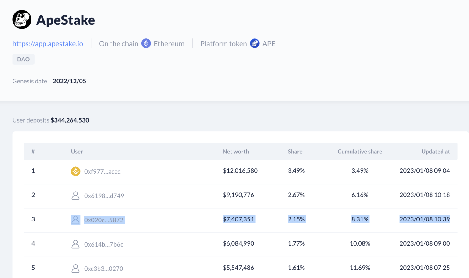The height and width of the screenshot is (278, 469).
Task: Sort by the Net worth column header
Action: pos(236,152)
